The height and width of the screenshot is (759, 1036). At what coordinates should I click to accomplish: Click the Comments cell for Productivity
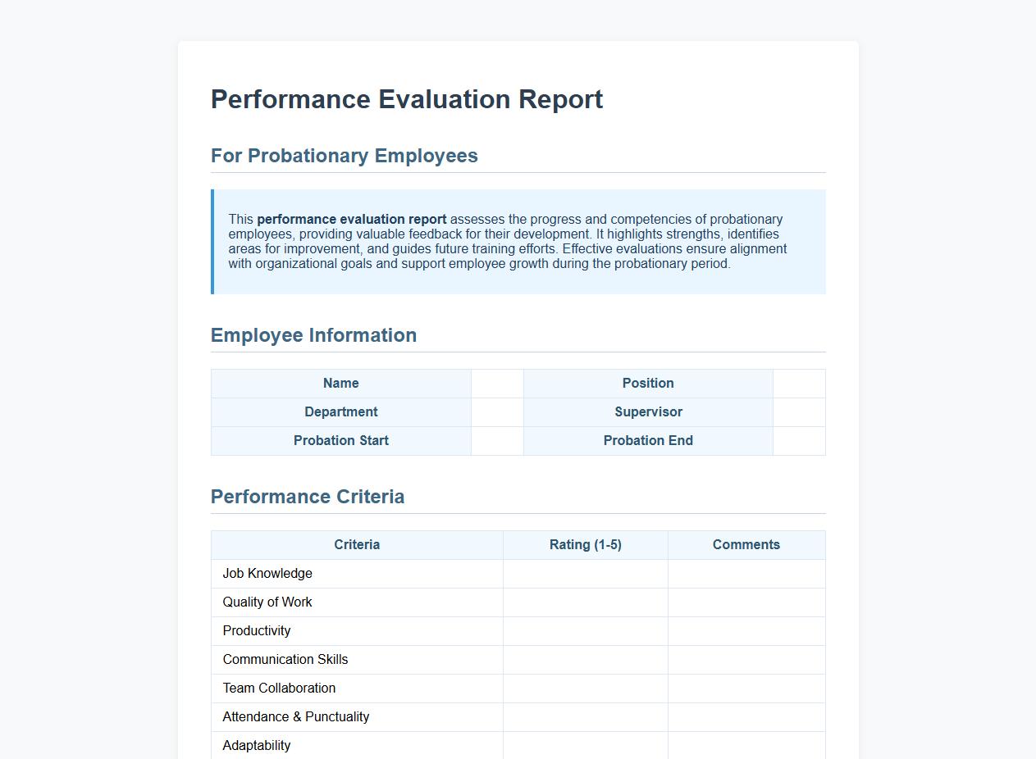[746, 630]
